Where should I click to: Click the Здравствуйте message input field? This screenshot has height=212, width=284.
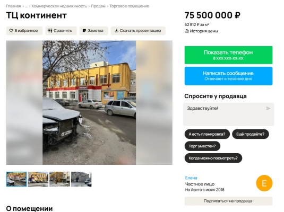[x=228, y=114]
